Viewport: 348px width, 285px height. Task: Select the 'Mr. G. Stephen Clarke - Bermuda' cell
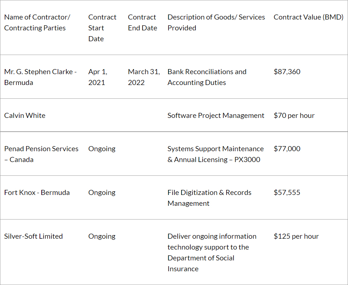tap(40, 77)
